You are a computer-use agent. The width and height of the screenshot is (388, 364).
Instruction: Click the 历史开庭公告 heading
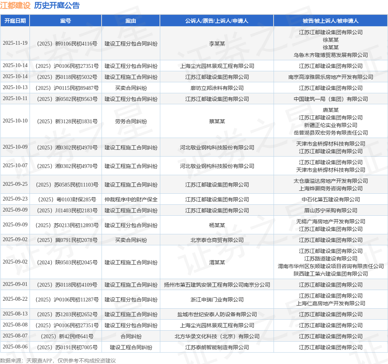(x=57, y=5)
